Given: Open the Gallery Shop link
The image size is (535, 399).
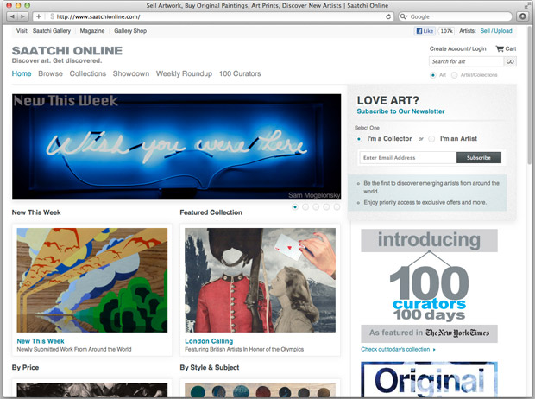Looking at the screenshot, I should pyautogui.click(x=130, y=31).
